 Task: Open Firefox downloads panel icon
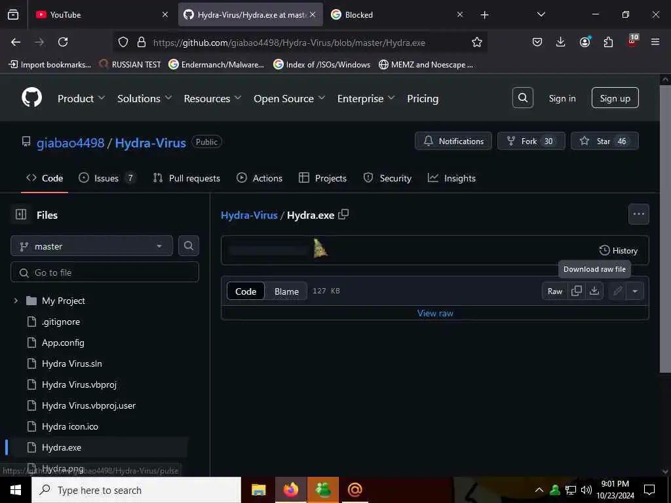click(x=561, y=42)
